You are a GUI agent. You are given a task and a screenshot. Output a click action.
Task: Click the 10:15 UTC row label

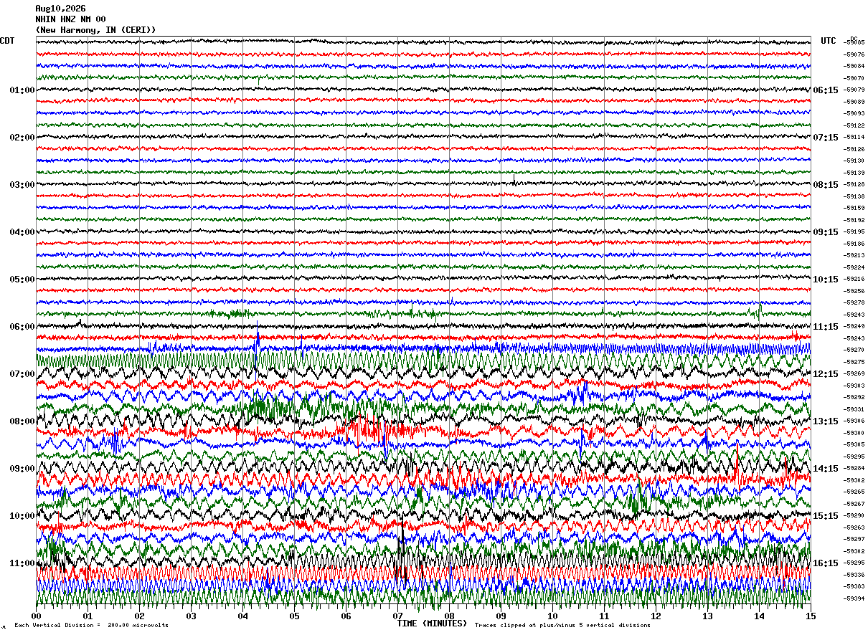coord(826,280)
